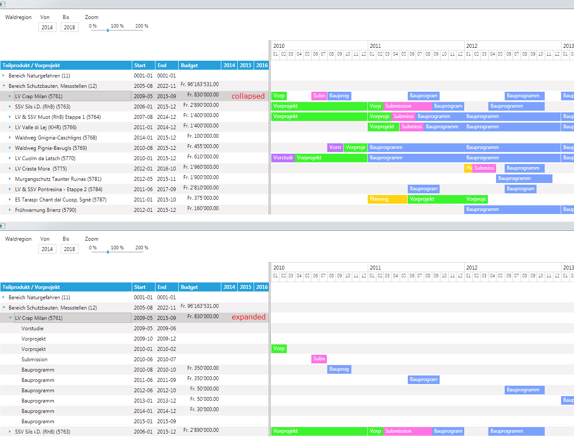574x437 pixels.
Task: Click Bauprogramm bar in Murgangschutz Taunter Ruinas row
Action: coord(524,179)
